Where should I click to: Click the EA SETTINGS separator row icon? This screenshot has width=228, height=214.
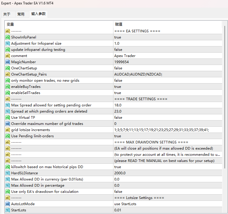point(8,31)
